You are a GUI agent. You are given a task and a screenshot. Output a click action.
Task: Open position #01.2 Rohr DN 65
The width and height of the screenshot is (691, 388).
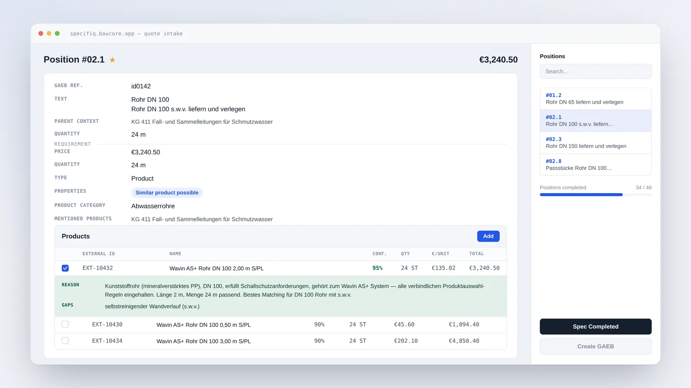coord(596,99)
